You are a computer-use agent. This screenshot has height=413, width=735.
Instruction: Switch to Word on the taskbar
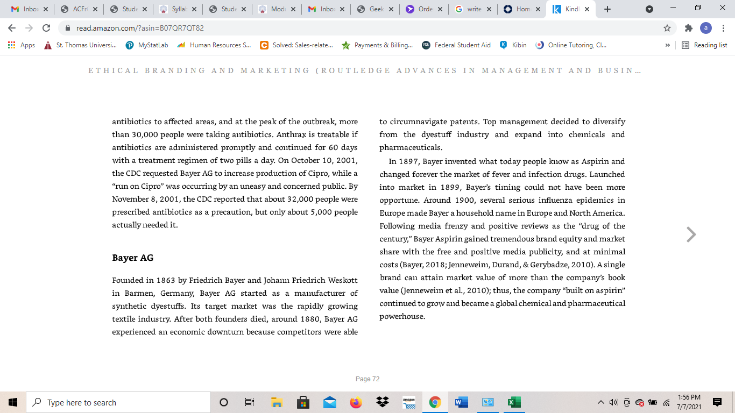pos(461,402)
